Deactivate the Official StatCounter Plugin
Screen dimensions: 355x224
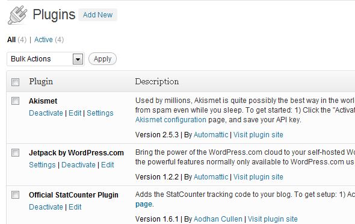click(46, 207)
